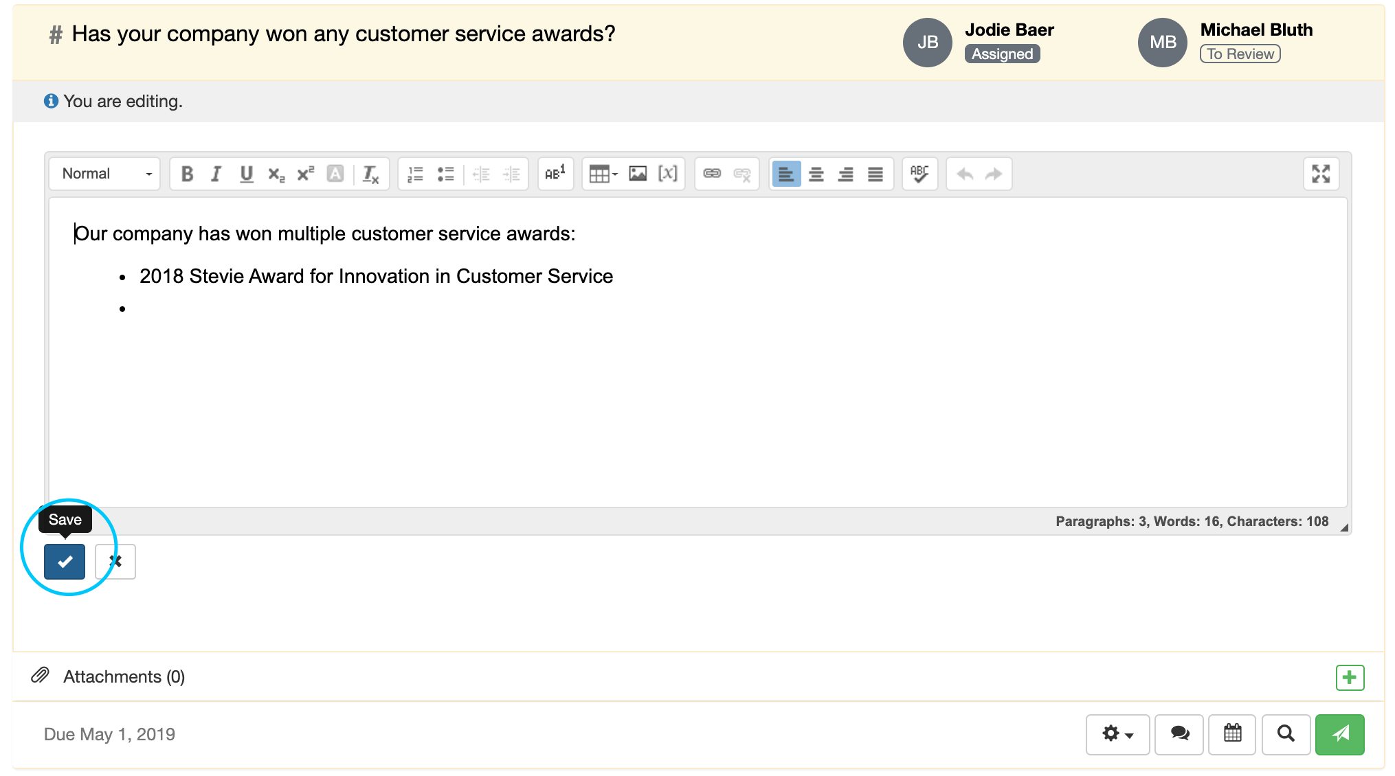Remove formatting with the clear format icon
This screenshot has width=1395, height=776.
370,174
